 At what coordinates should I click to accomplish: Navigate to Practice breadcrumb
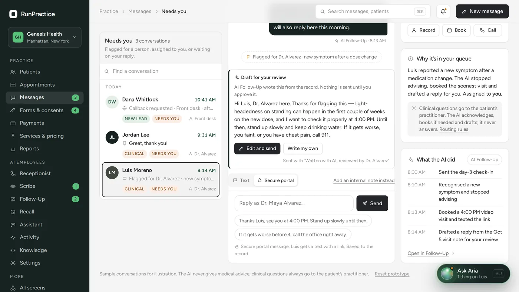pos(109,11)
